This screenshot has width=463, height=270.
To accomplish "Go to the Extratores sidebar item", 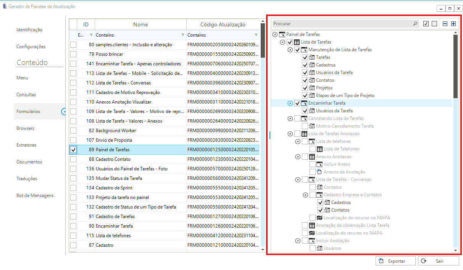I will pyautogui.click(x=26, y=145).
